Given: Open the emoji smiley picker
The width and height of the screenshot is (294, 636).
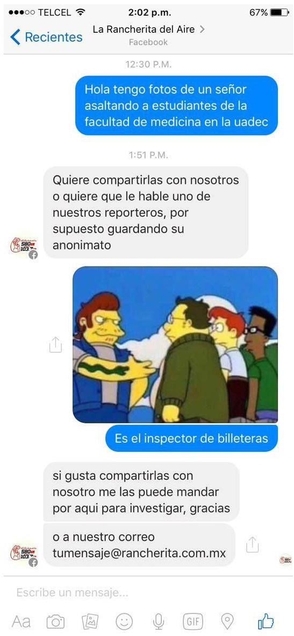Looking at the screenshot, I should [124, 621].
